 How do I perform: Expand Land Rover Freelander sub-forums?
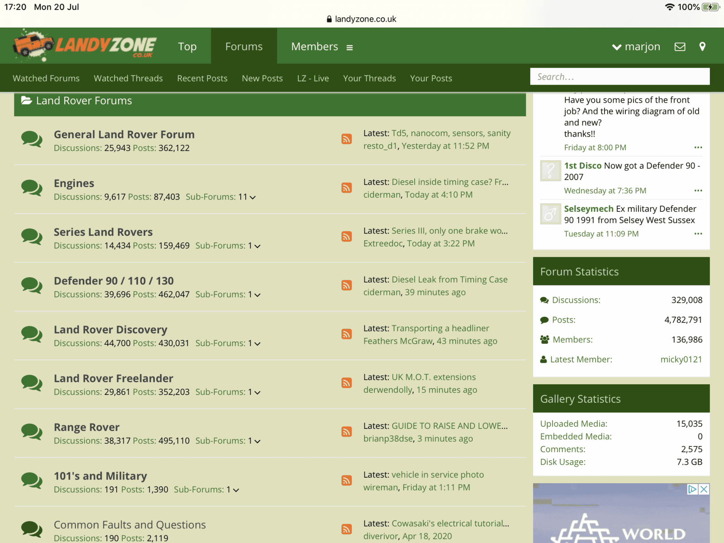click(x=257, y=393)
